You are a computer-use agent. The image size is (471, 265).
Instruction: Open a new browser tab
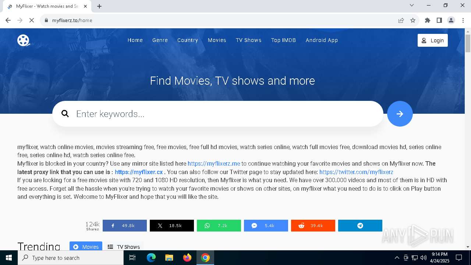pyautogui.click(x=99, y=6)
